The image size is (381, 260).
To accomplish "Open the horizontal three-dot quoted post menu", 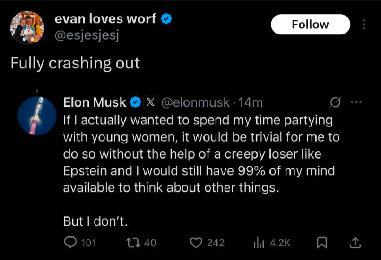I will (x=355, y=102).
